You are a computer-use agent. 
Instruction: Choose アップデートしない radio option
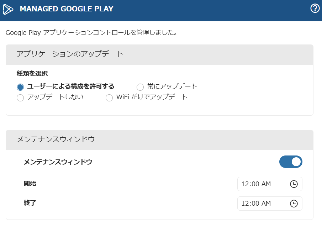[20, 98]
